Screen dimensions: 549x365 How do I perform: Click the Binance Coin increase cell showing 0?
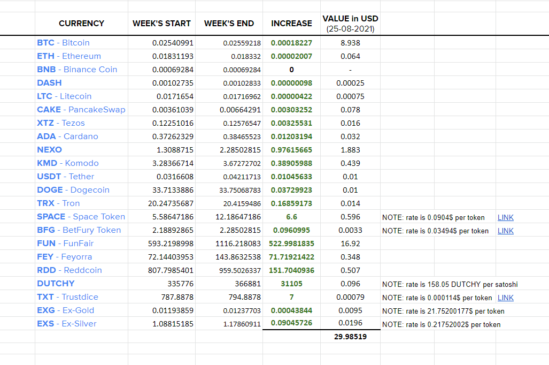point(291,70)
